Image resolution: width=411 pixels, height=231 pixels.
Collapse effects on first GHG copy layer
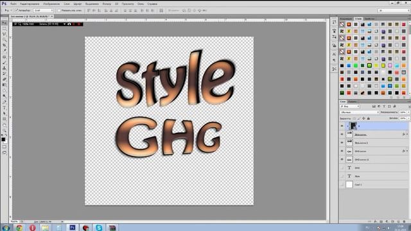coord(407,151)
